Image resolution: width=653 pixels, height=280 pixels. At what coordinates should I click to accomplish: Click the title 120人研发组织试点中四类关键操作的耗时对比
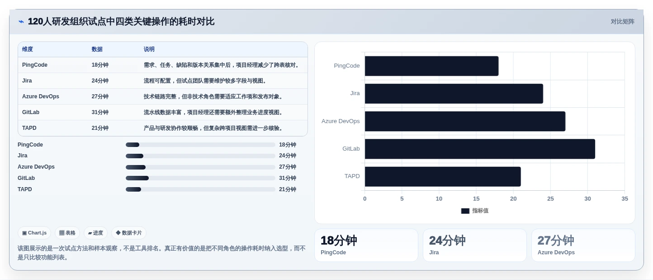tap(121, 22)
